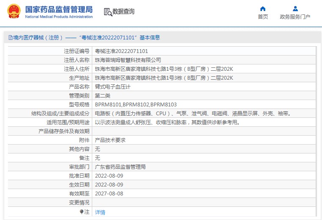Click the 注册证编号 label
The height and width of the screenshot is (220, 322).
tap(77, 51)
